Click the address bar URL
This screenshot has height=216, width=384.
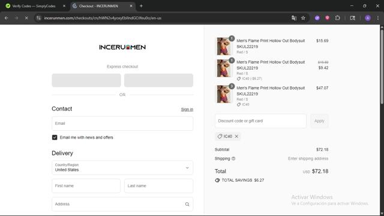(103, 18)
